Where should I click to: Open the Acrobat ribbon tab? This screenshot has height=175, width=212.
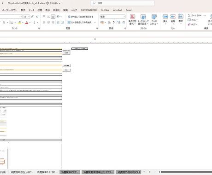click(x=118, y=10)
